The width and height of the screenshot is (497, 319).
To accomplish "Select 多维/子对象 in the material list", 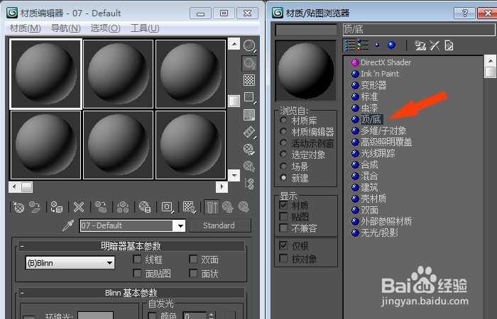I will coord(383,130).
